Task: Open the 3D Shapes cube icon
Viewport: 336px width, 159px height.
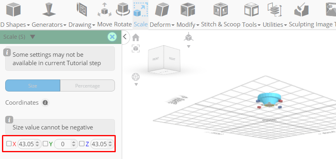Action: point(13,10)
